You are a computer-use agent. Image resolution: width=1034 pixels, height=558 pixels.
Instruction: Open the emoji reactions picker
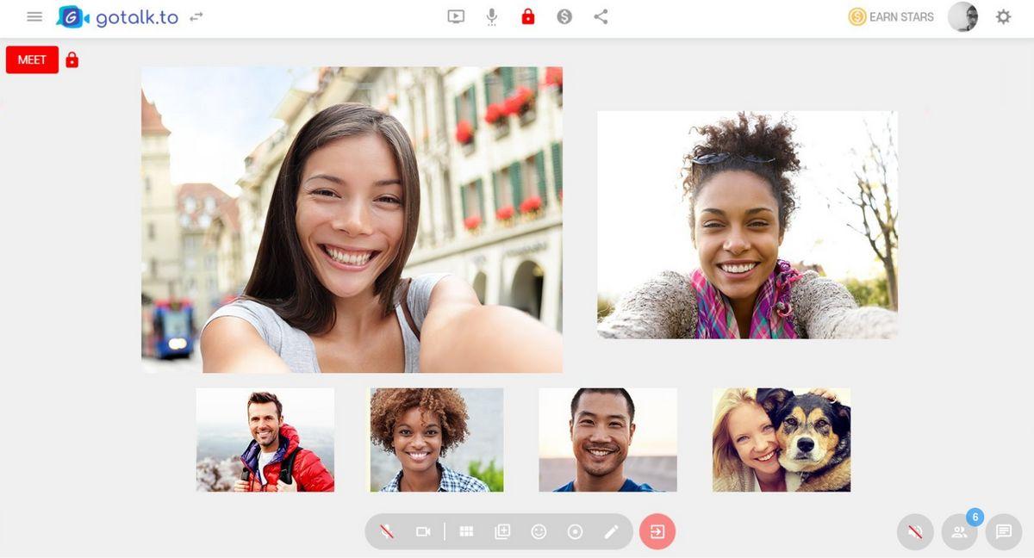tap(539, 531)
